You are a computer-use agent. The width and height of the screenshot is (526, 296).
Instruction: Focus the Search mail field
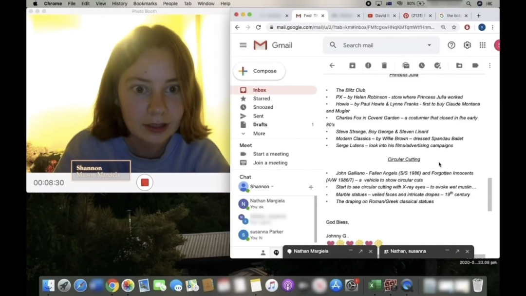tap(381, 45)
